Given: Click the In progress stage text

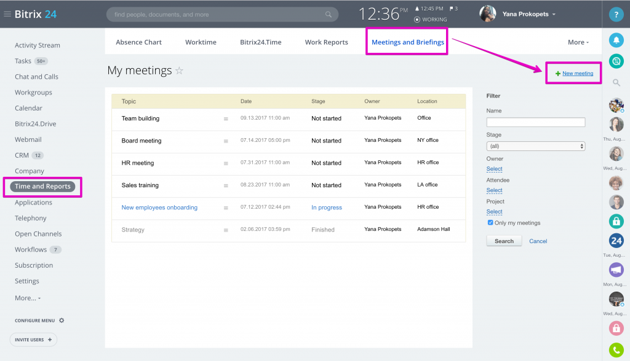Looking at the screenshot, I should point(327,208).
